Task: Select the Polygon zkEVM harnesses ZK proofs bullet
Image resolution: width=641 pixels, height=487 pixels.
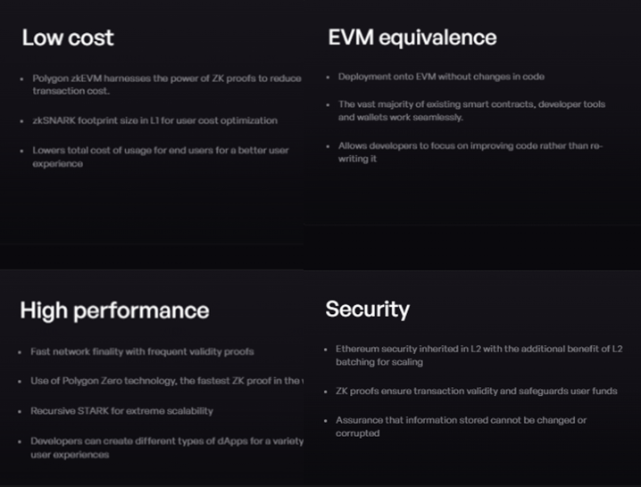Action: pyautogui.click(x=167, y=85)
